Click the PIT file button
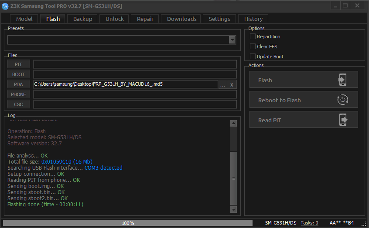The width and height of the screenshot is (369, 228). coord(18,64)
